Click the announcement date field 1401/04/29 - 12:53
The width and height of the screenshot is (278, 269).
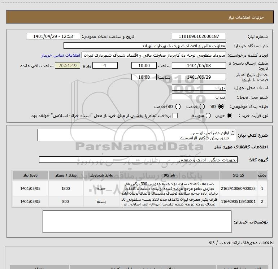(x=53, y=36)
